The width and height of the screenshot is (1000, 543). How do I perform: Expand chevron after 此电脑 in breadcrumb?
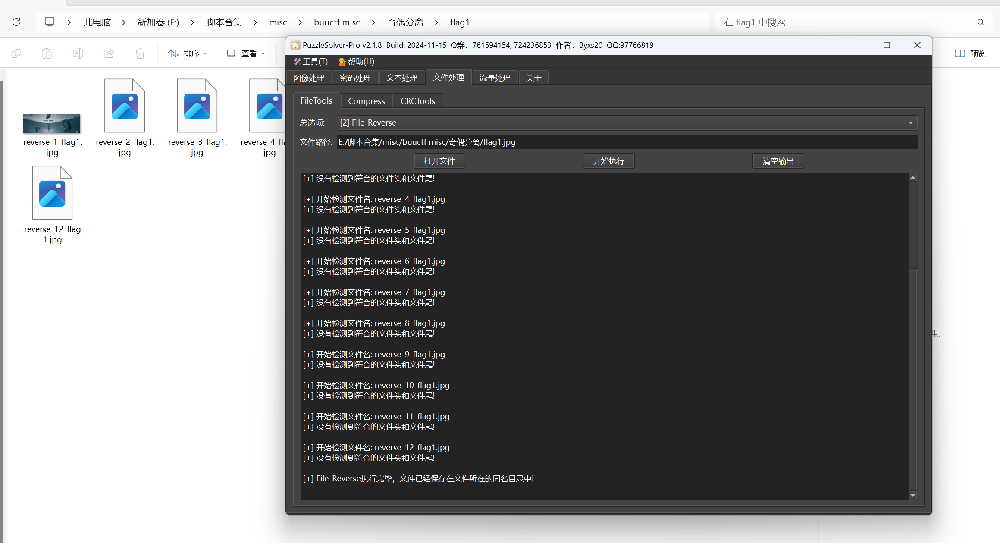click(x=124, y=22)
